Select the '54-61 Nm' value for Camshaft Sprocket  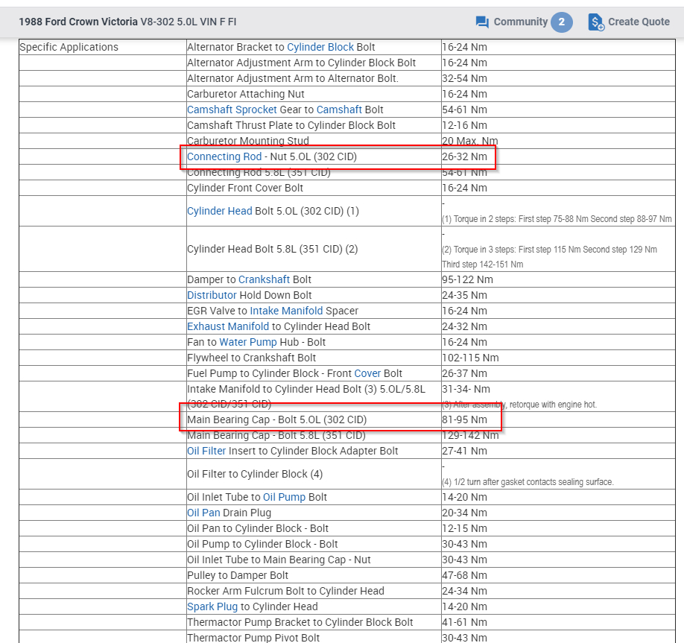pyautogui.click(x=465, y=110)
